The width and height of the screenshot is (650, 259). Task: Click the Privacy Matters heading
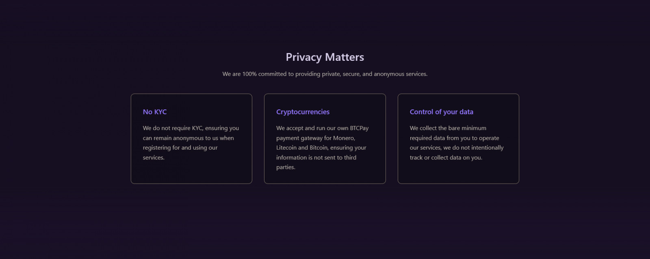point(325,57)
